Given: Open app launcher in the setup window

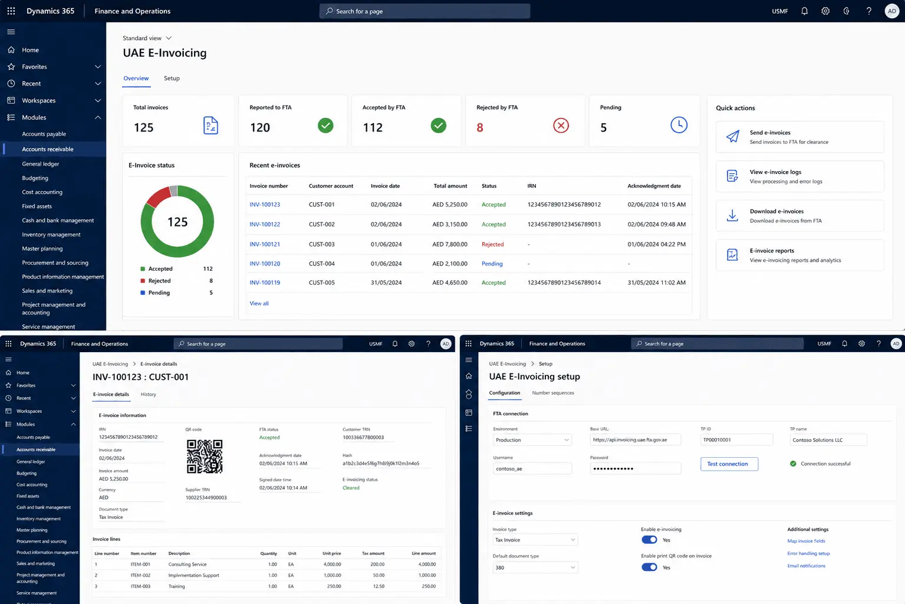Looking at the screenshot, I should click(469, 343).
